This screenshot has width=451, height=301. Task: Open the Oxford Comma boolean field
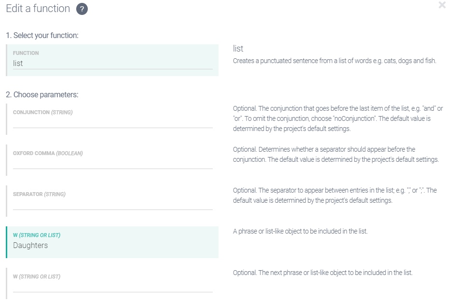(112, 163)
